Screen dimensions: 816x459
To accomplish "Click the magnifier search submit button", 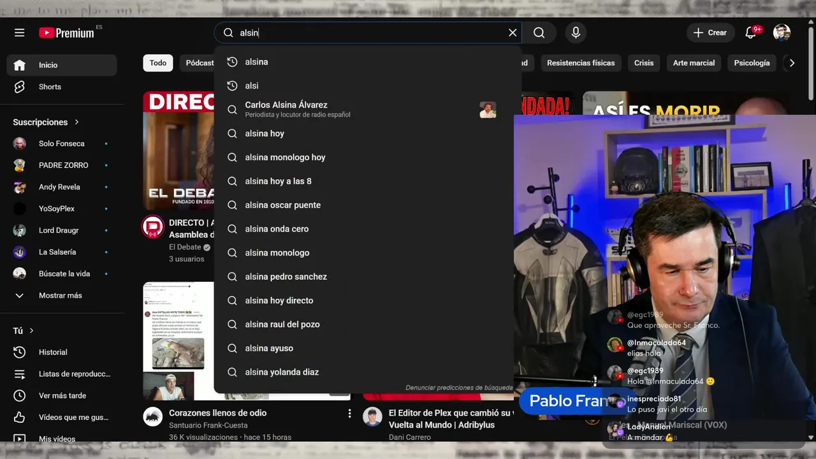I will coord(539,33).
